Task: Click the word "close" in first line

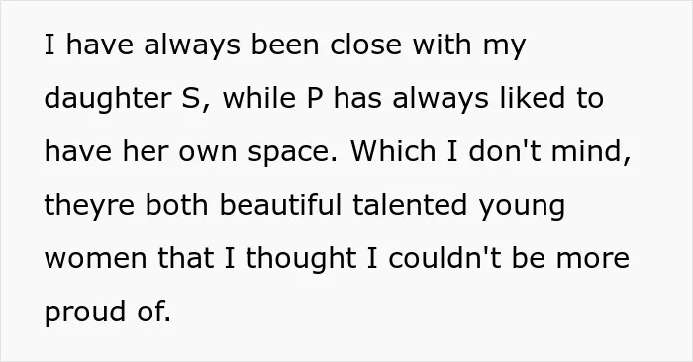Action: click(x=365, y=45)
